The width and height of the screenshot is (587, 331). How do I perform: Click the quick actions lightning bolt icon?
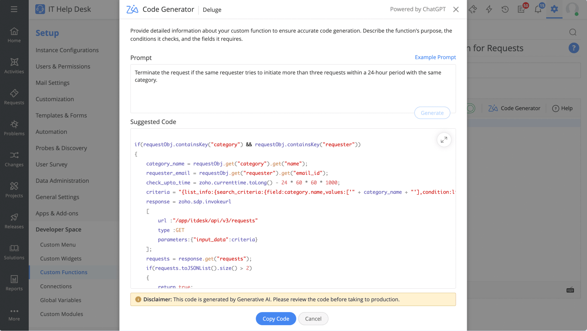pyautogui.click(x=489, y=9)
